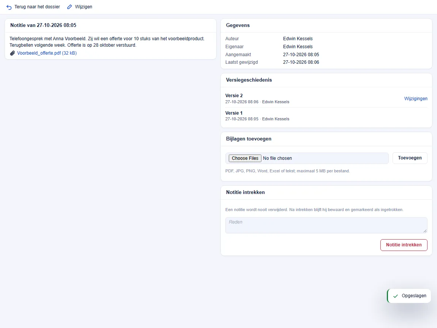Click the Eigenaar label
This screenshot has height=328, width=437.
[235, 46]
